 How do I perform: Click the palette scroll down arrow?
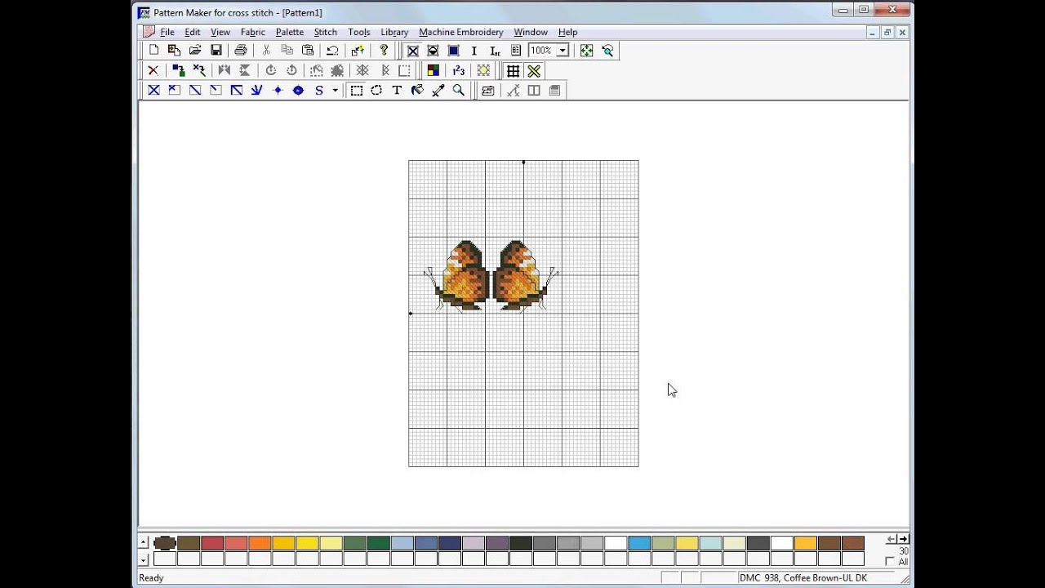[143, 559]
